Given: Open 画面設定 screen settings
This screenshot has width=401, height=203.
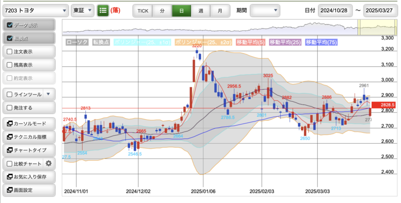Looking at the screenshot, I should coord(29,190).
